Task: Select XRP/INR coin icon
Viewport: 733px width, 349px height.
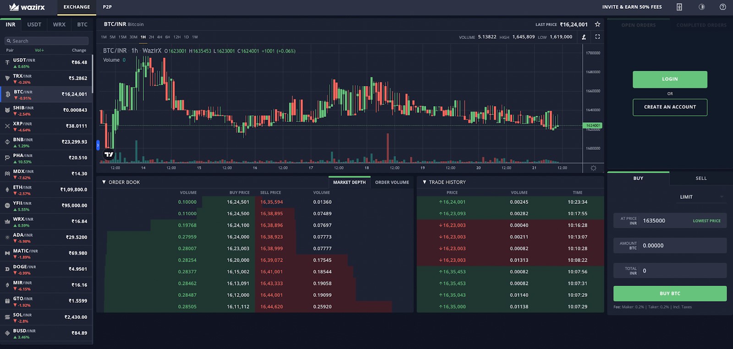Action: point(7,126)
